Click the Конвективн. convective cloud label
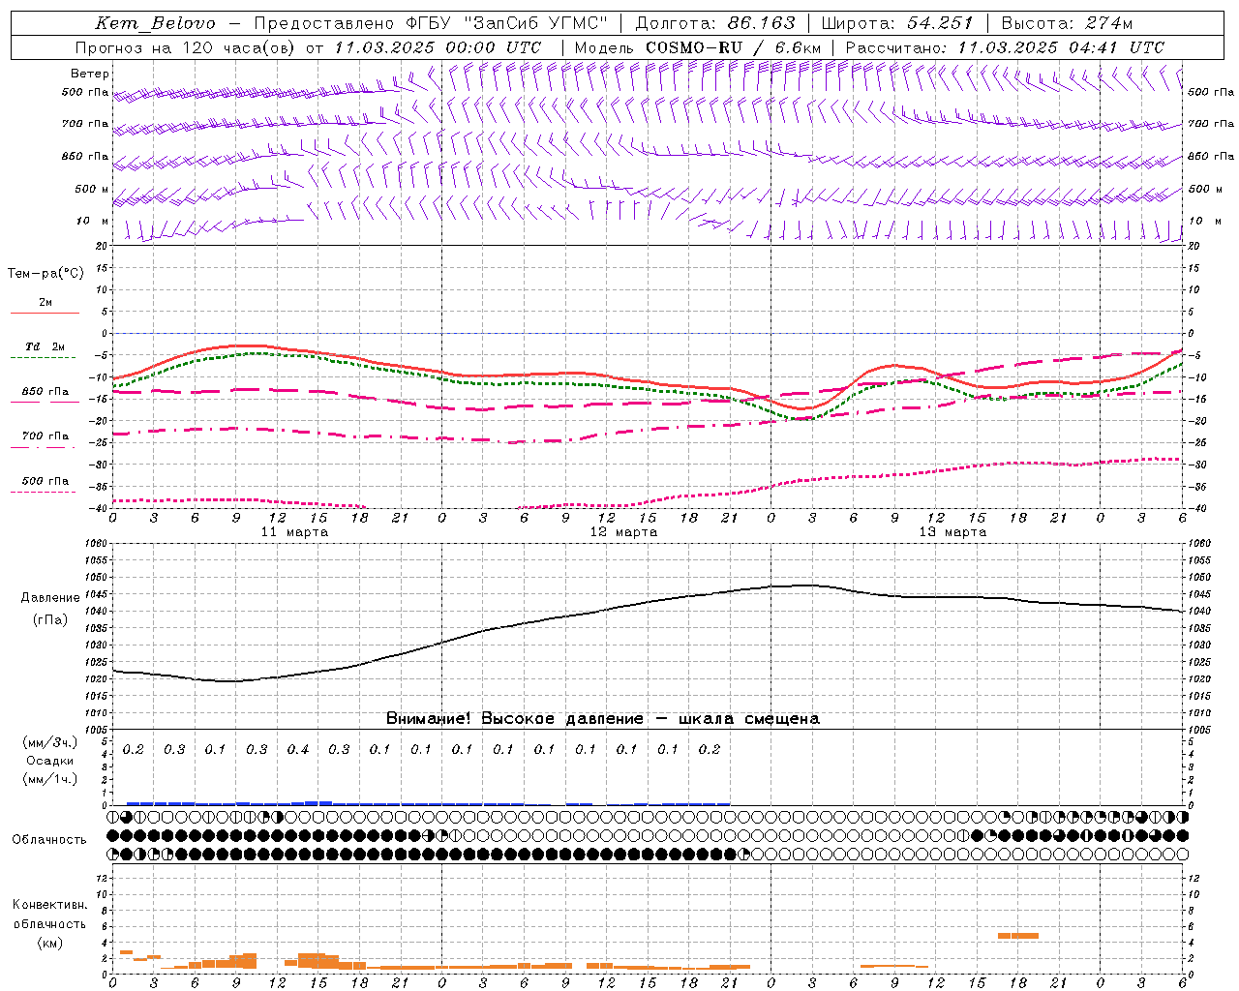 coord(50,905)
